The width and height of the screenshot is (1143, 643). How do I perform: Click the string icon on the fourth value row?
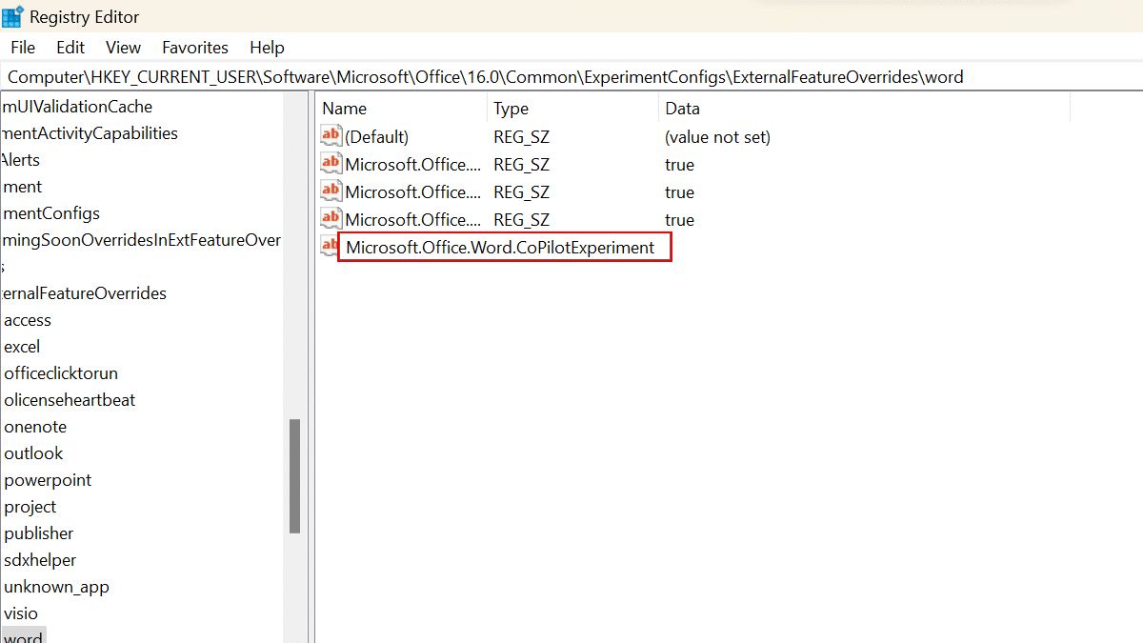point(331,218)
